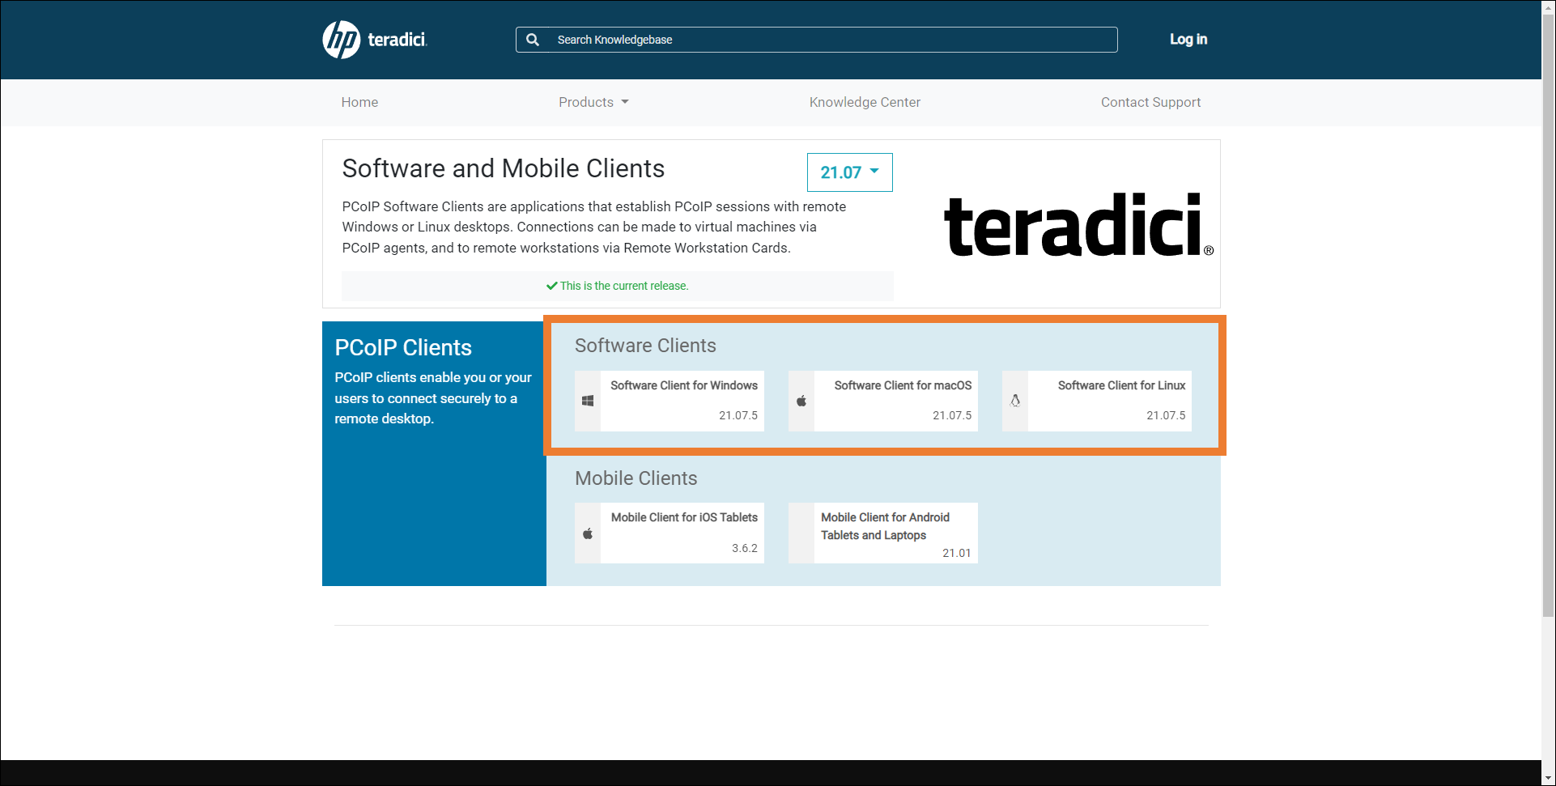The image size is (1556, 786).
Task: Click the Software and Mobile Clients title
Action: pyautogui.click(x=504, y=168)
